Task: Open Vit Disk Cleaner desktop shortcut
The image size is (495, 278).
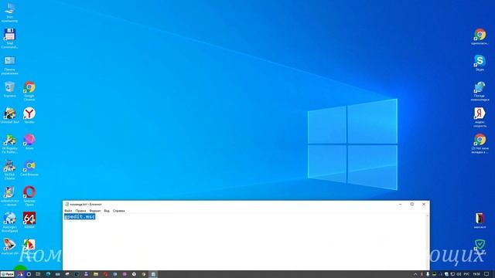Action: tap(9, 170)
